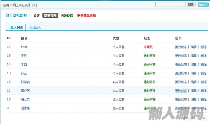Click the 类型 column header
Viewport: 210px width, 124px height.
coord(116,38)
